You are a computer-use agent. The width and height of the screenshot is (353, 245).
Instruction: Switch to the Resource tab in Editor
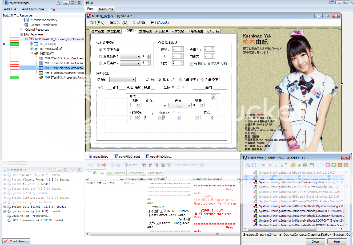click(x=106, y=9)
